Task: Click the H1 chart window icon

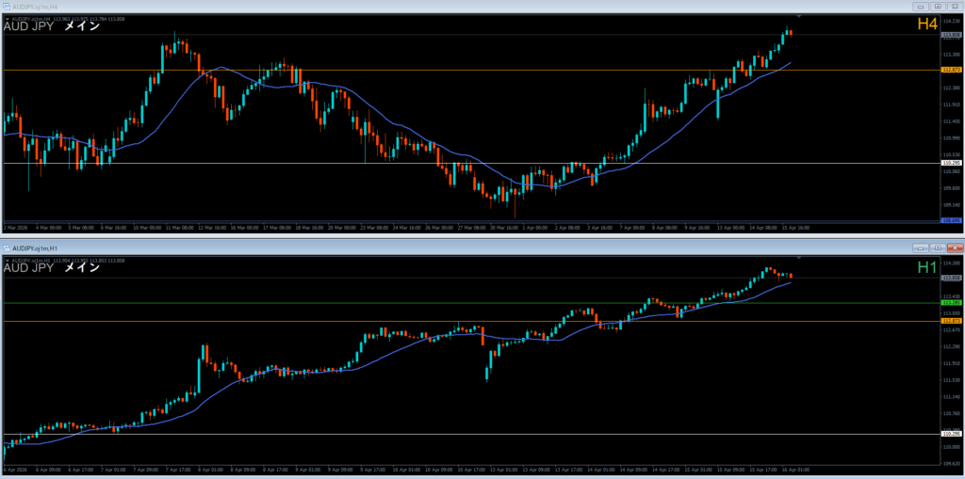Action: pyautogui.click(x=8, y=247)
